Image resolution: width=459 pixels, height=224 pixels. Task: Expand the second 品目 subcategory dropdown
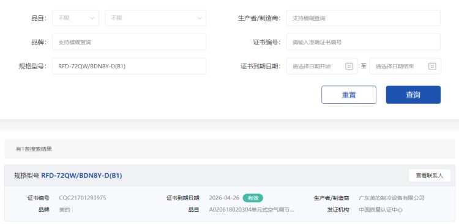point(155,18)
